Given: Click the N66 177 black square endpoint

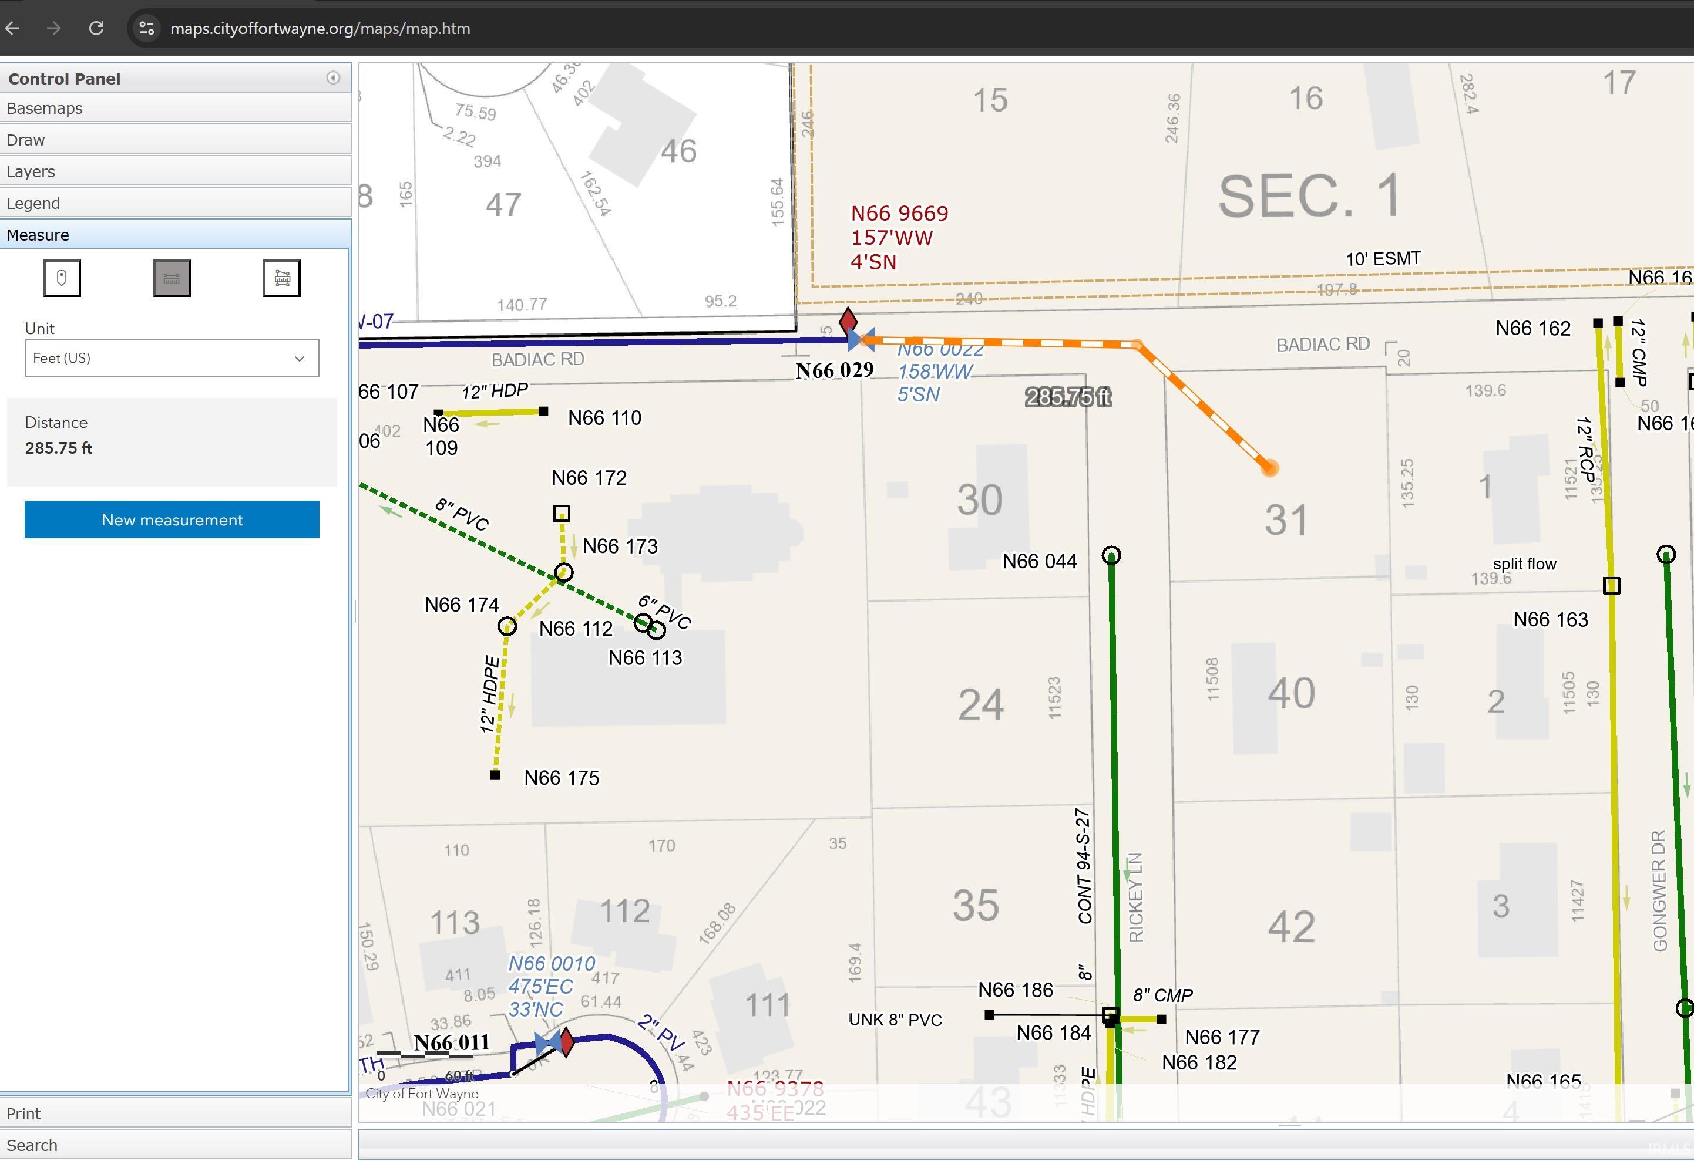Looking at the screenshot, I should tap(1161, 1020).
